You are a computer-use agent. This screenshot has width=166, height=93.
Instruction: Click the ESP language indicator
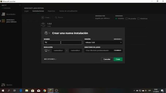coord(149,91)
